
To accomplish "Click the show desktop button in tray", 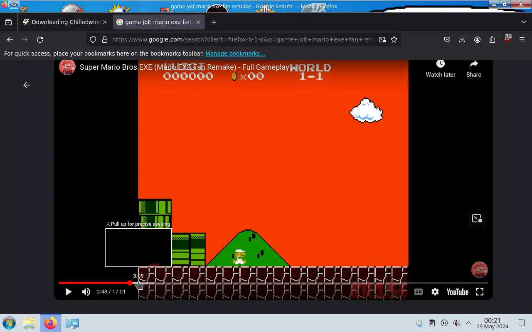I will [x=521, y=323].
